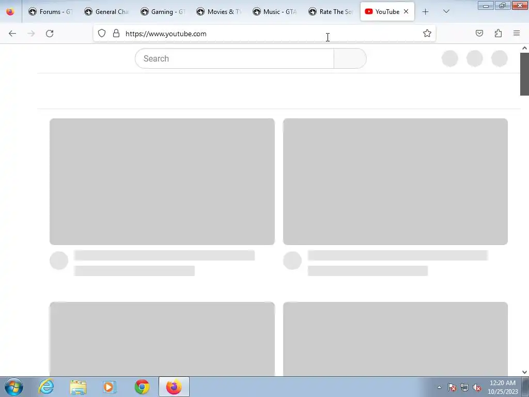The height and width of the screenshot is (397, 529).
Task: Open the Extensions puzzle icon
Action: coord(498,34)
